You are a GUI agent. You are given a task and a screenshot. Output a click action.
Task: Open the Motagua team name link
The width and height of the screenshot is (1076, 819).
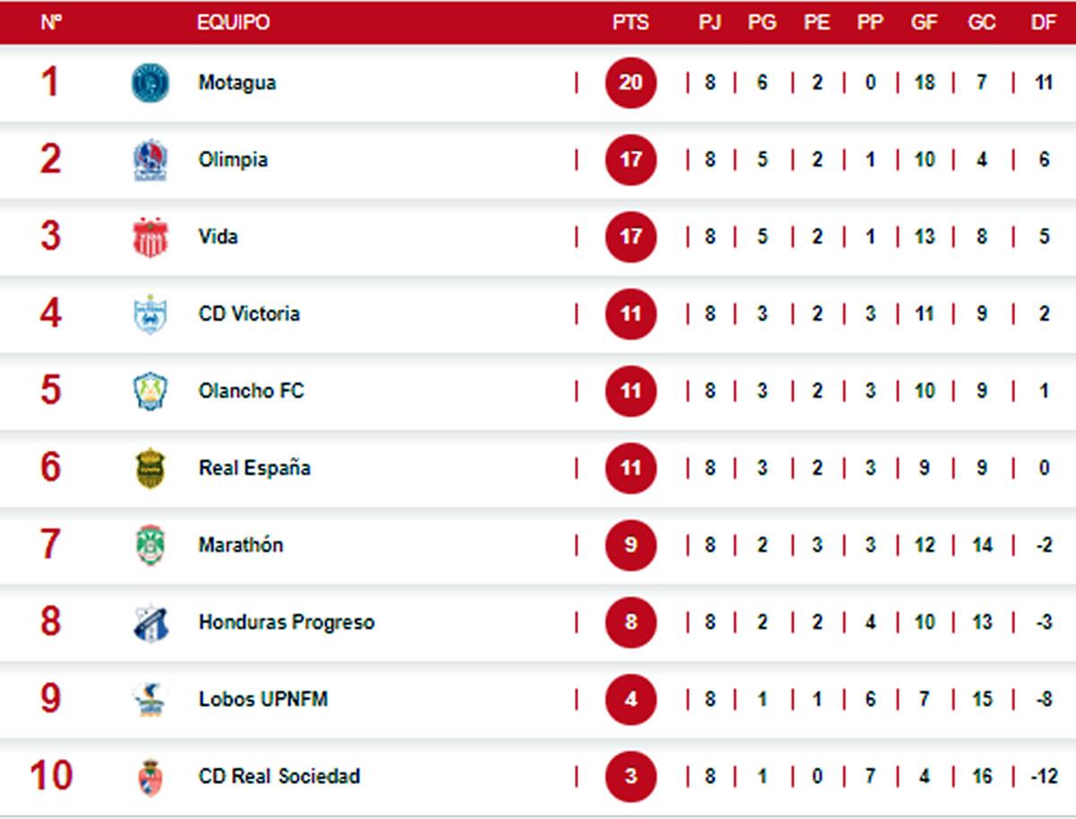[238, 83]
